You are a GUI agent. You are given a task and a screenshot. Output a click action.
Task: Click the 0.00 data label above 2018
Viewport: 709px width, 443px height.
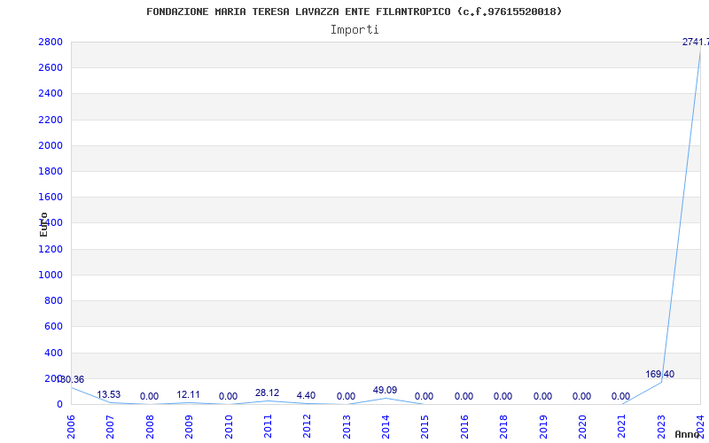click(503, 396)
